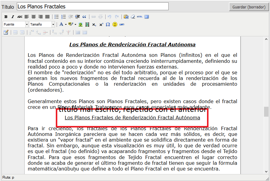Apply the current highlight background color
270x181 pixels.
(71, 24)
